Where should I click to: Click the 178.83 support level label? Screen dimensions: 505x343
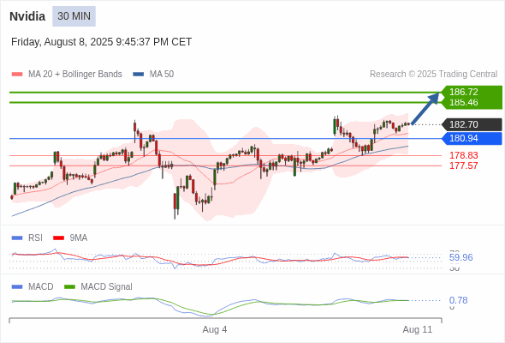click(x=463, y=155)
